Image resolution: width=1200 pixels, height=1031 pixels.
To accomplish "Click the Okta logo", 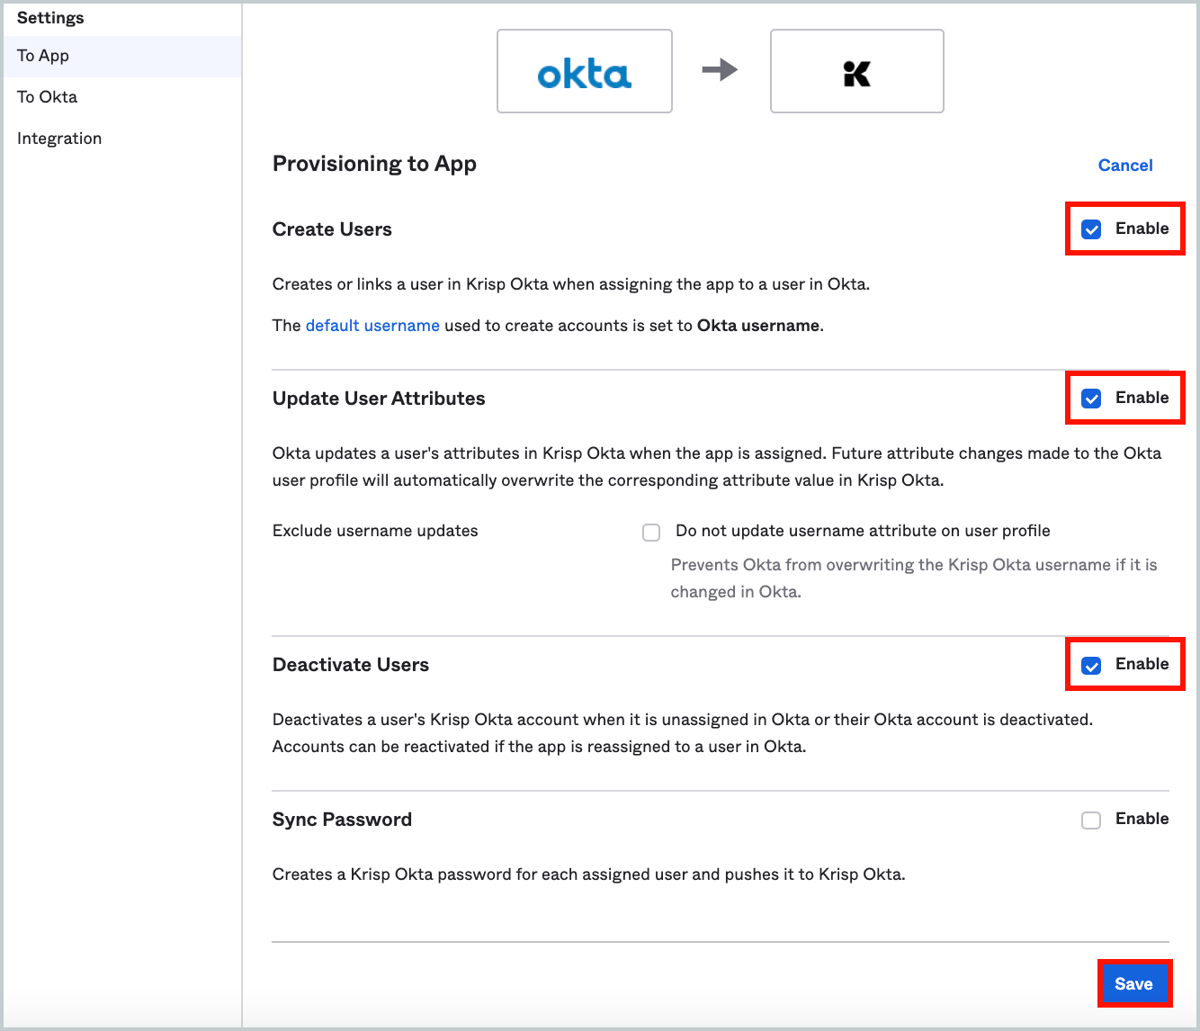I will tap(584, 71).
